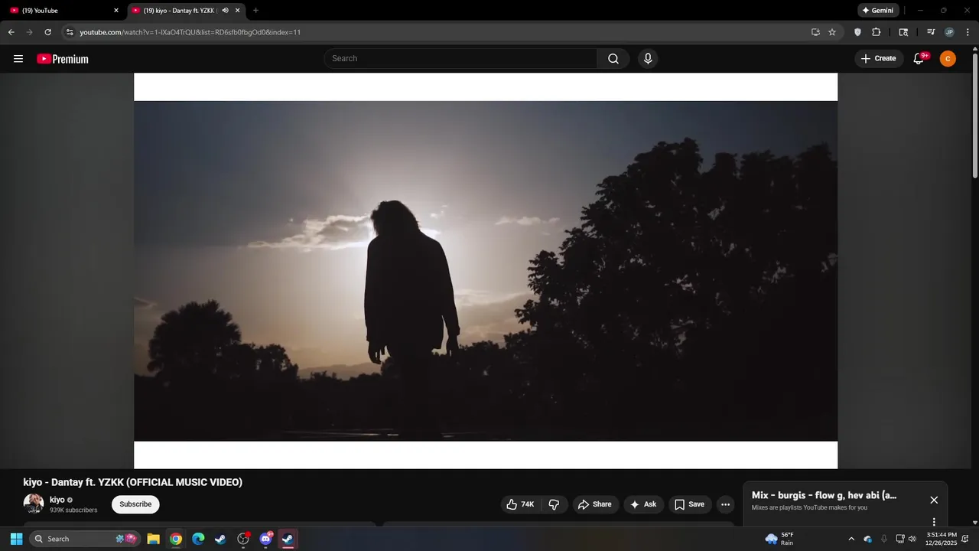
Task: Switch to the first YouTube tab
Action: coord(65,11)
